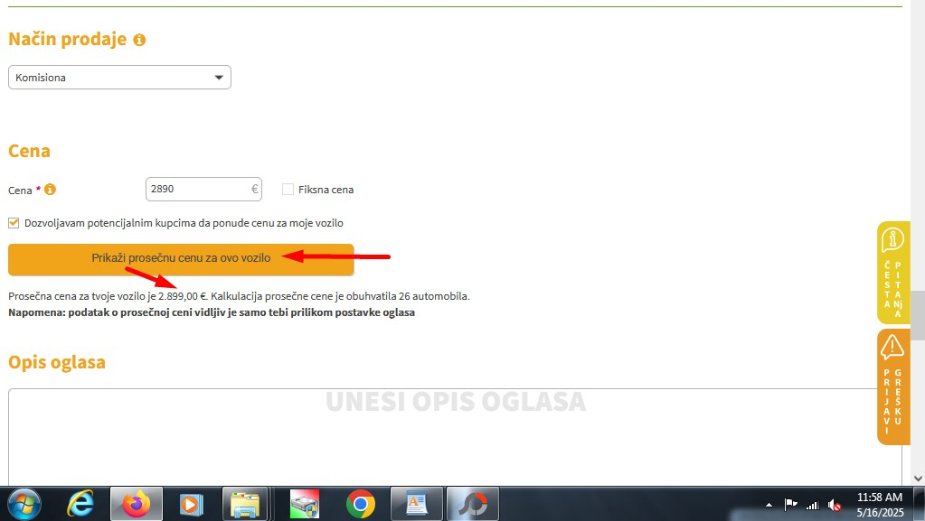Check the Fiksna cena checkbox
This screenshot has width=925, height=521.
(288, 190)
